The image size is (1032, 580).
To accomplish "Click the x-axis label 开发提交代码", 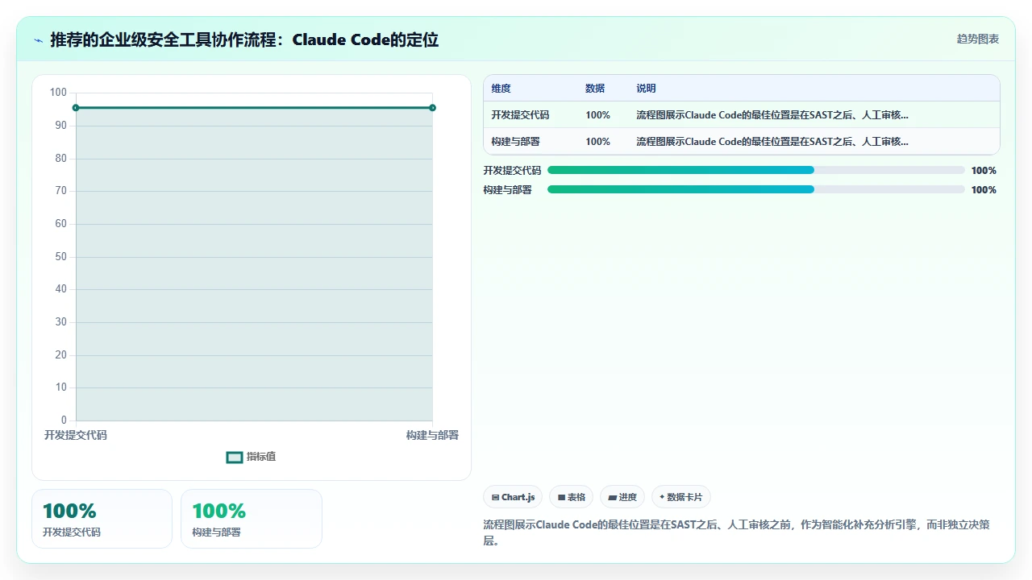I will coord(76,435).
